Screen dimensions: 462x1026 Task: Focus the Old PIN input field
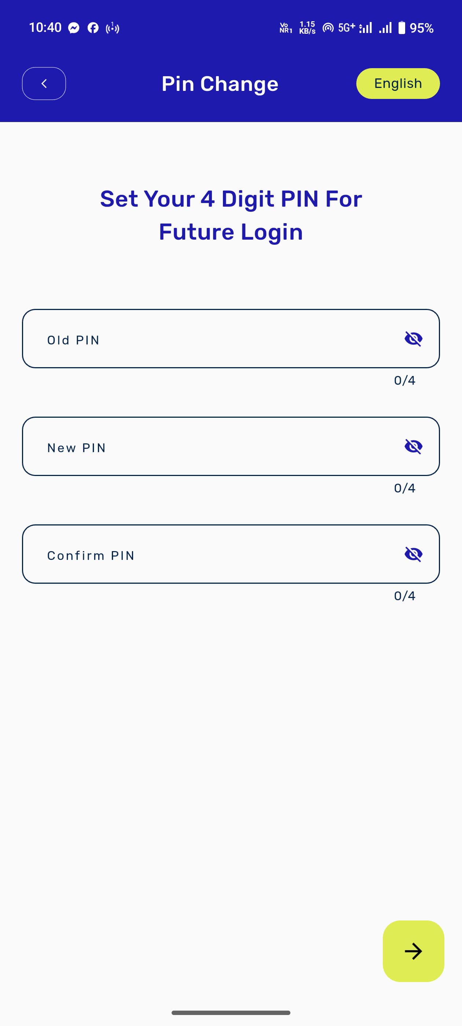231,339
